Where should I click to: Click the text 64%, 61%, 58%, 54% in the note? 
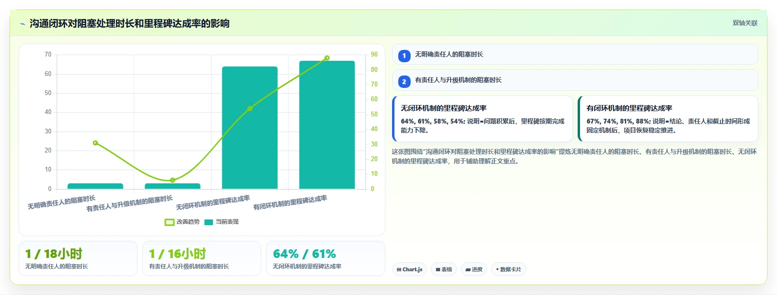point(433,121)
